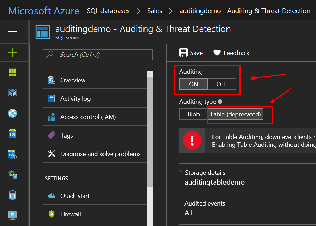The height and width of the screenshot is (226, 316).
Task: Click the blade title auditingdemo heading
Action: 143,29
